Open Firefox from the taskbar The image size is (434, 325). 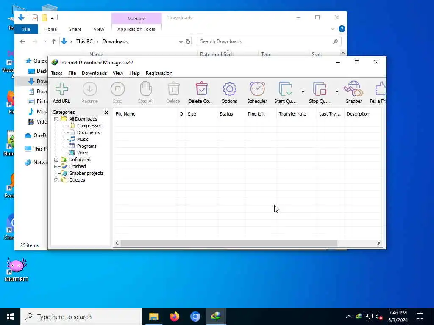(174, 317)
